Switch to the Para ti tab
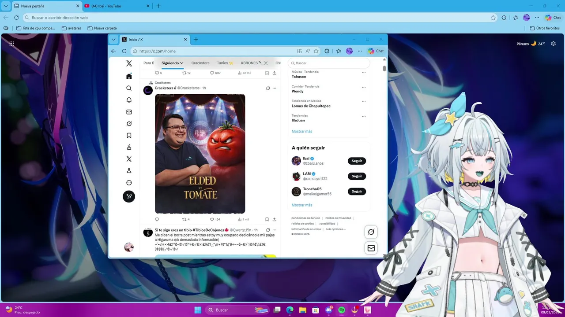Viewport: 565px width, 317px height. pos(149,63)
